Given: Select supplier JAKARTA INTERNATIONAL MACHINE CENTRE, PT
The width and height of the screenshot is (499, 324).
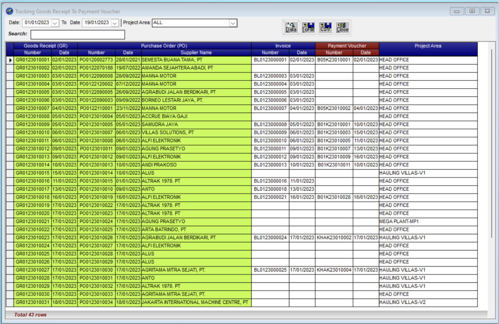Looking at the screenshot, I should (x=196, y=302).
